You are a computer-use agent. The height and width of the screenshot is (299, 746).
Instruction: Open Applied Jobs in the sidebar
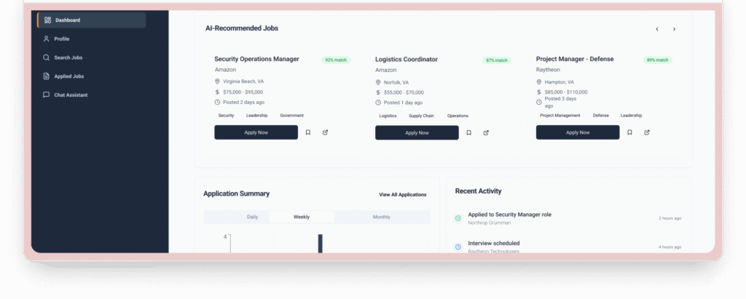click(68, 76)
